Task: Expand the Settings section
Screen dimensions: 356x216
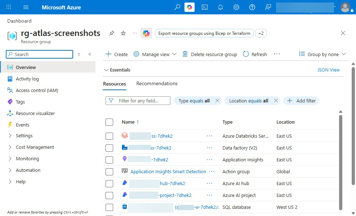Action: tap(10, 135)
